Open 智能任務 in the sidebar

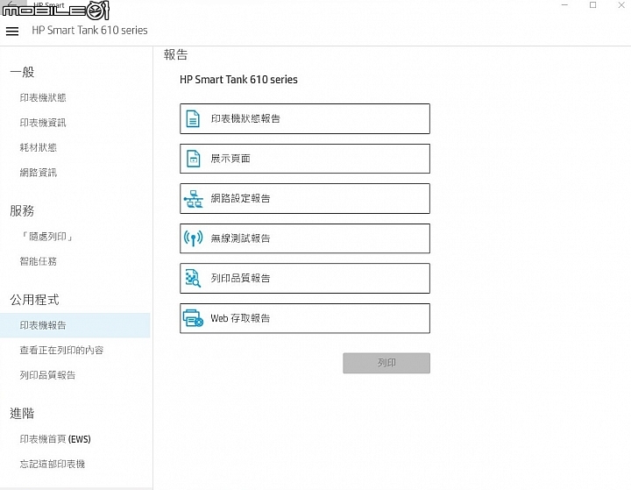39,261
